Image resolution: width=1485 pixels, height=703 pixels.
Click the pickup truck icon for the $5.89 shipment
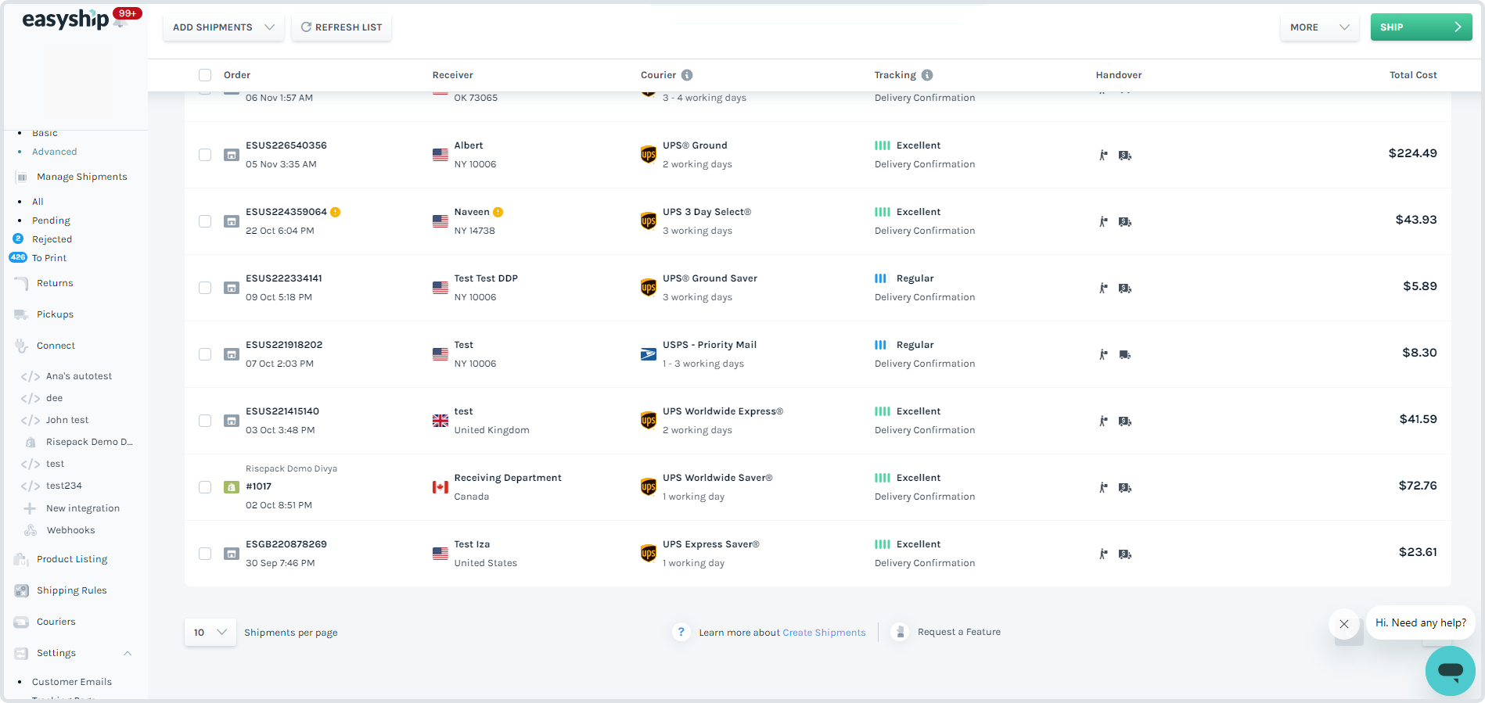pyautogui.click(x=1125, y=288)
